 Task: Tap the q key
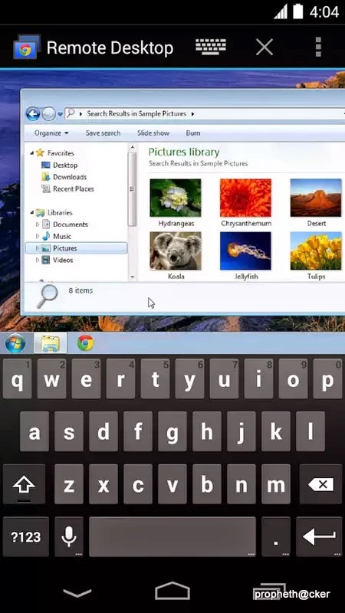tap(17, 379)
